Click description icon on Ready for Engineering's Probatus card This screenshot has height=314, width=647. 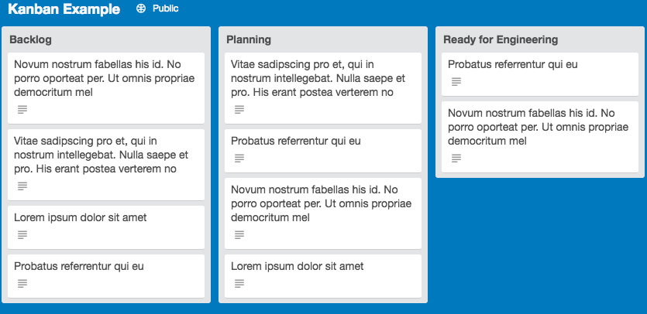[x=456, y=81]
